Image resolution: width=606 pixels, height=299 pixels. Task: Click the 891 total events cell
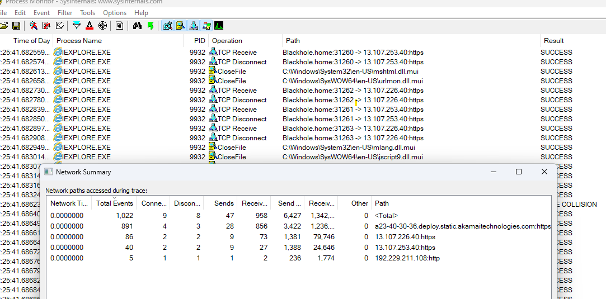127,226
